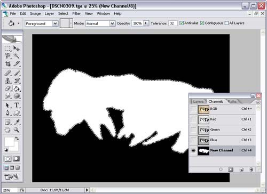
Task: Uncheck the Anti-alias checkbox
Action: click(x=182, y=23)
